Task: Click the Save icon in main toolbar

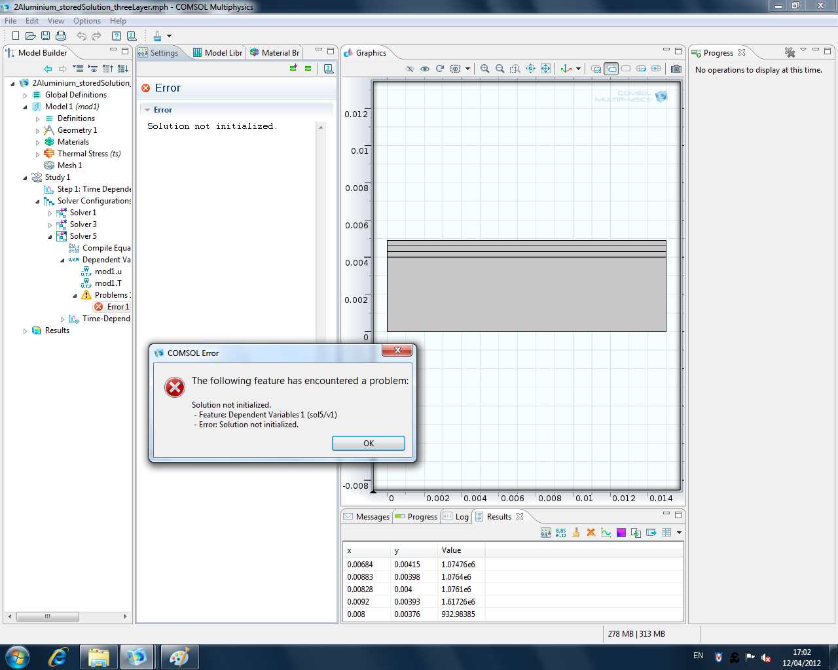Action: [x=45, y=36]
